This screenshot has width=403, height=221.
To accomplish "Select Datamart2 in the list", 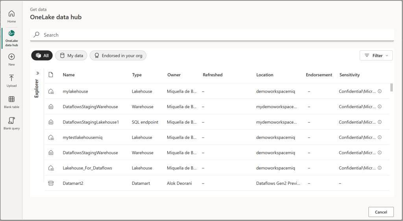I will coord(73,183).
